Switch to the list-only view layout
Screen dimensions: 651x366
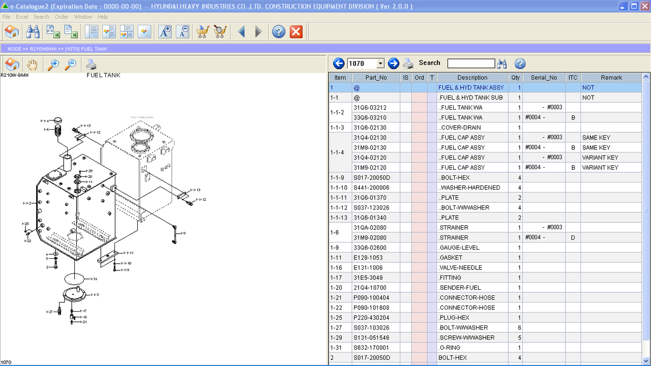(x=92, y=32)
